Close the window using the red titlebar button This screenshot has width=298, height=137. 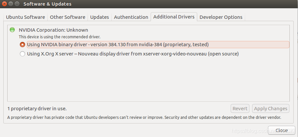(4, 4)
